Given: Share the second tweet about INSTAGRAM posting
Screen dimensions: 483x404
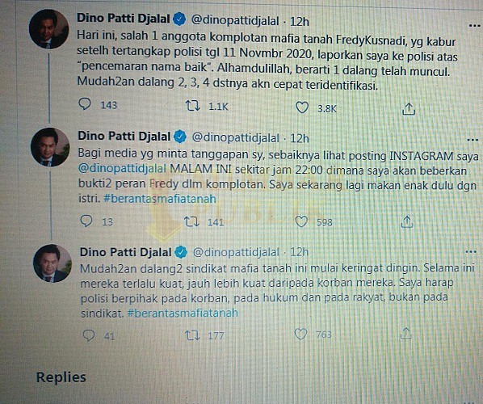Looking at the screenshot, I should 406,222.
